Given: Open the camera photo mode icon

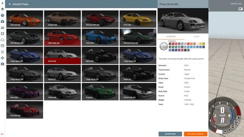Looking at the screenshot, I should (x=3, y=64).
